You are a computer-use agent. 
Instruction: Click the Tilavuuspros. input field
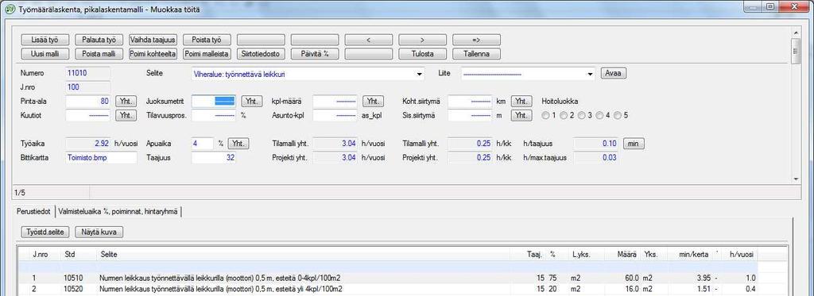(x=214, y=116)
